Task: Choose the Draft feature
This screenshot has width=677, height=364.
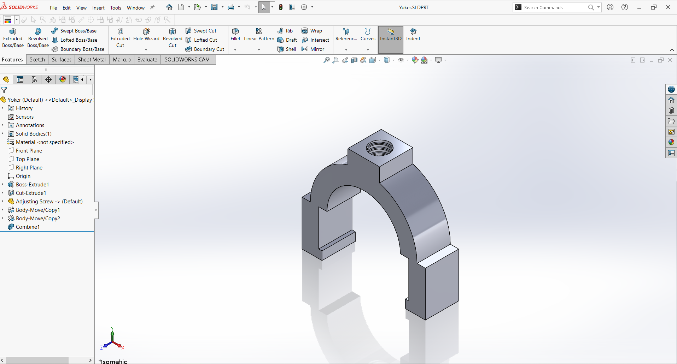Action: (x=287, y=40)
